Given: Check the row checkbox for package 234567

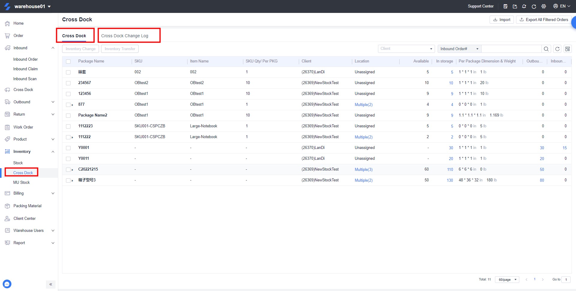Looking at the screenshot, I should (x=68, y=83).
